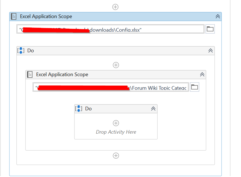Select the outer Excel Application Scope title
The width and height of the screenshot is (241, 177).
[x=46, y=16]
